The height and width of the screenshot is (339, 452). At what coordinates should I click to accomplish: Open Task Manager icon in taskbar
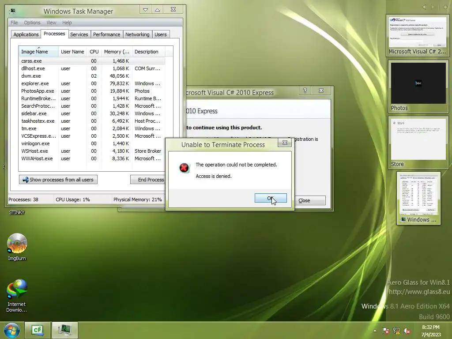tap(64, 330)
